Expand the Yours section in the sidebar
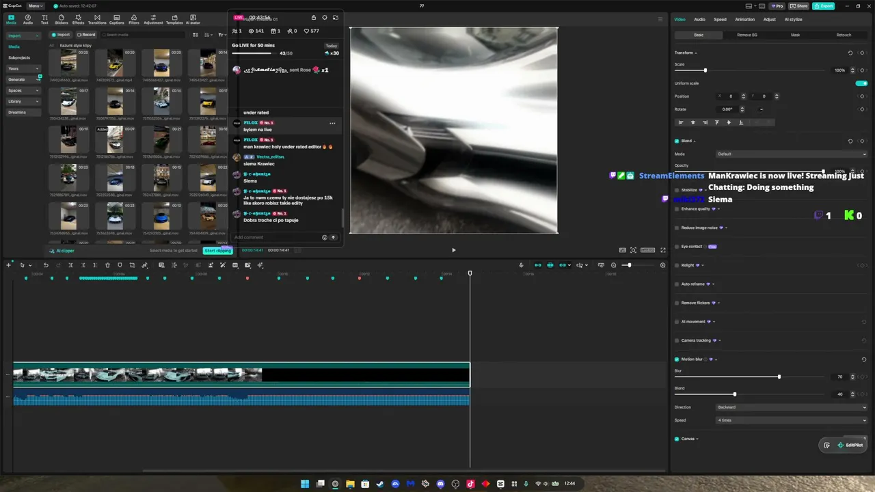Viewport: 875px width, 492px height. click(23, 68)
